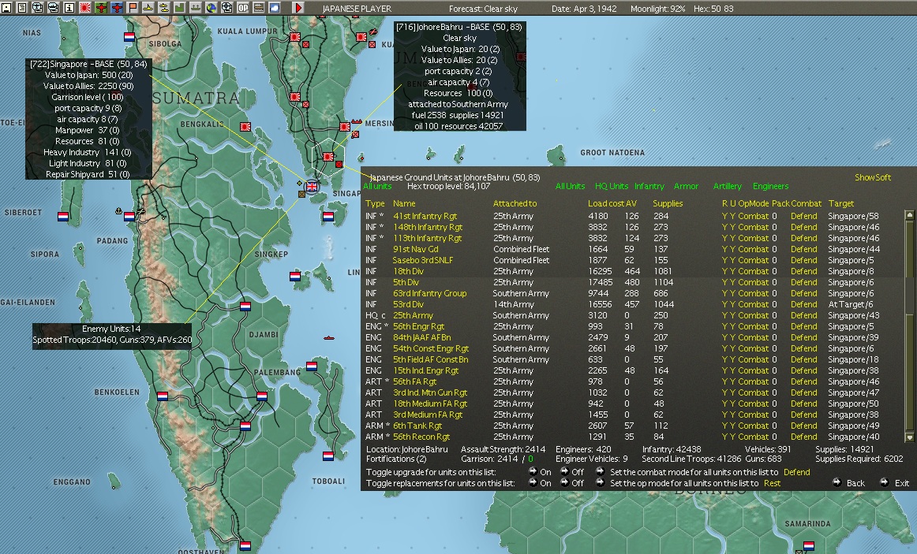Sort list by Supplies column header
The height and width of the screenshot is (554, 917).
point(668,204)
